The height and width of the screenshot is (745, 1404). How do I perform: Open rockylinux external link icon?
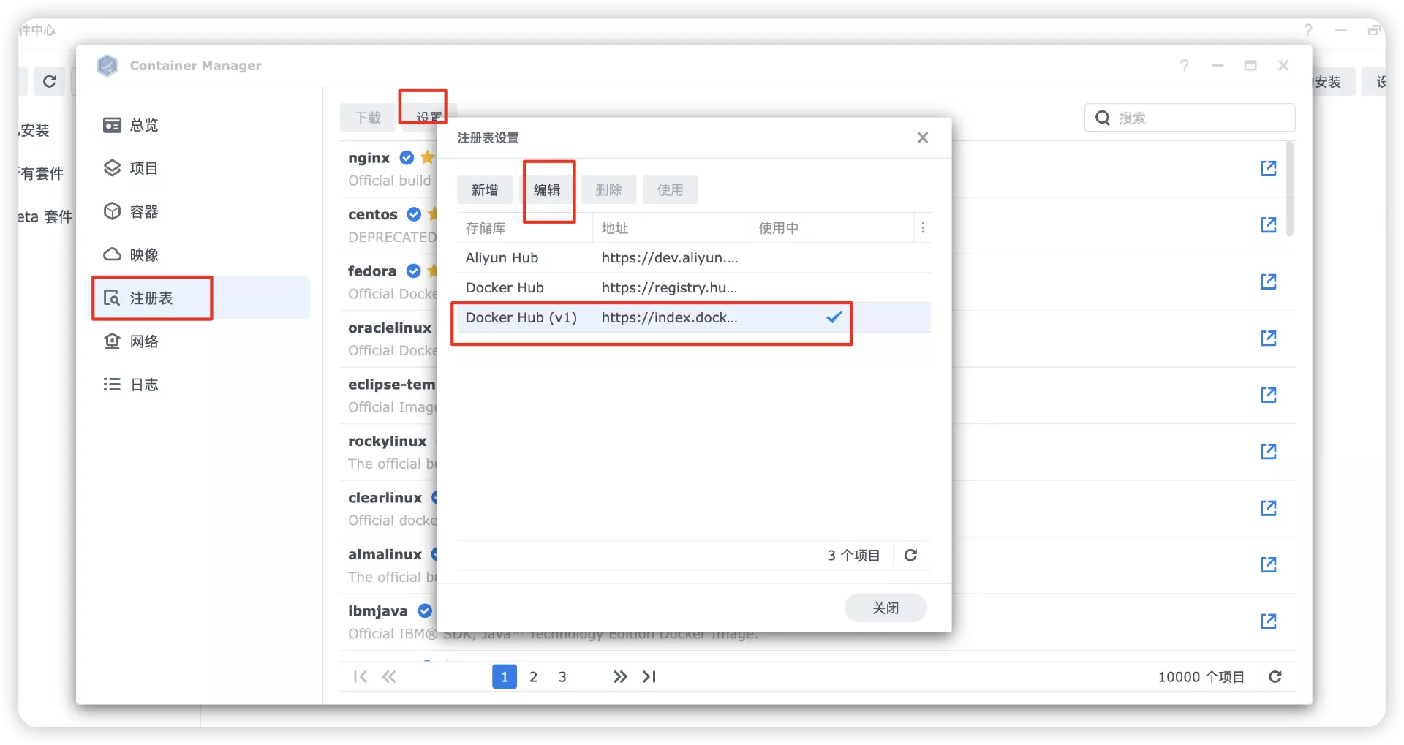point(1268,451)
